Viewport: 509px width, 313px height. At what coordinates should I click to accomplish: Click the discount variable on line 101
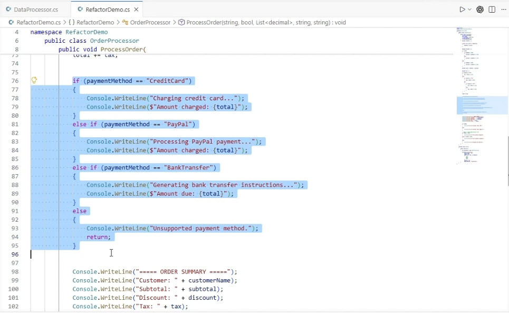tap(202, 297)
